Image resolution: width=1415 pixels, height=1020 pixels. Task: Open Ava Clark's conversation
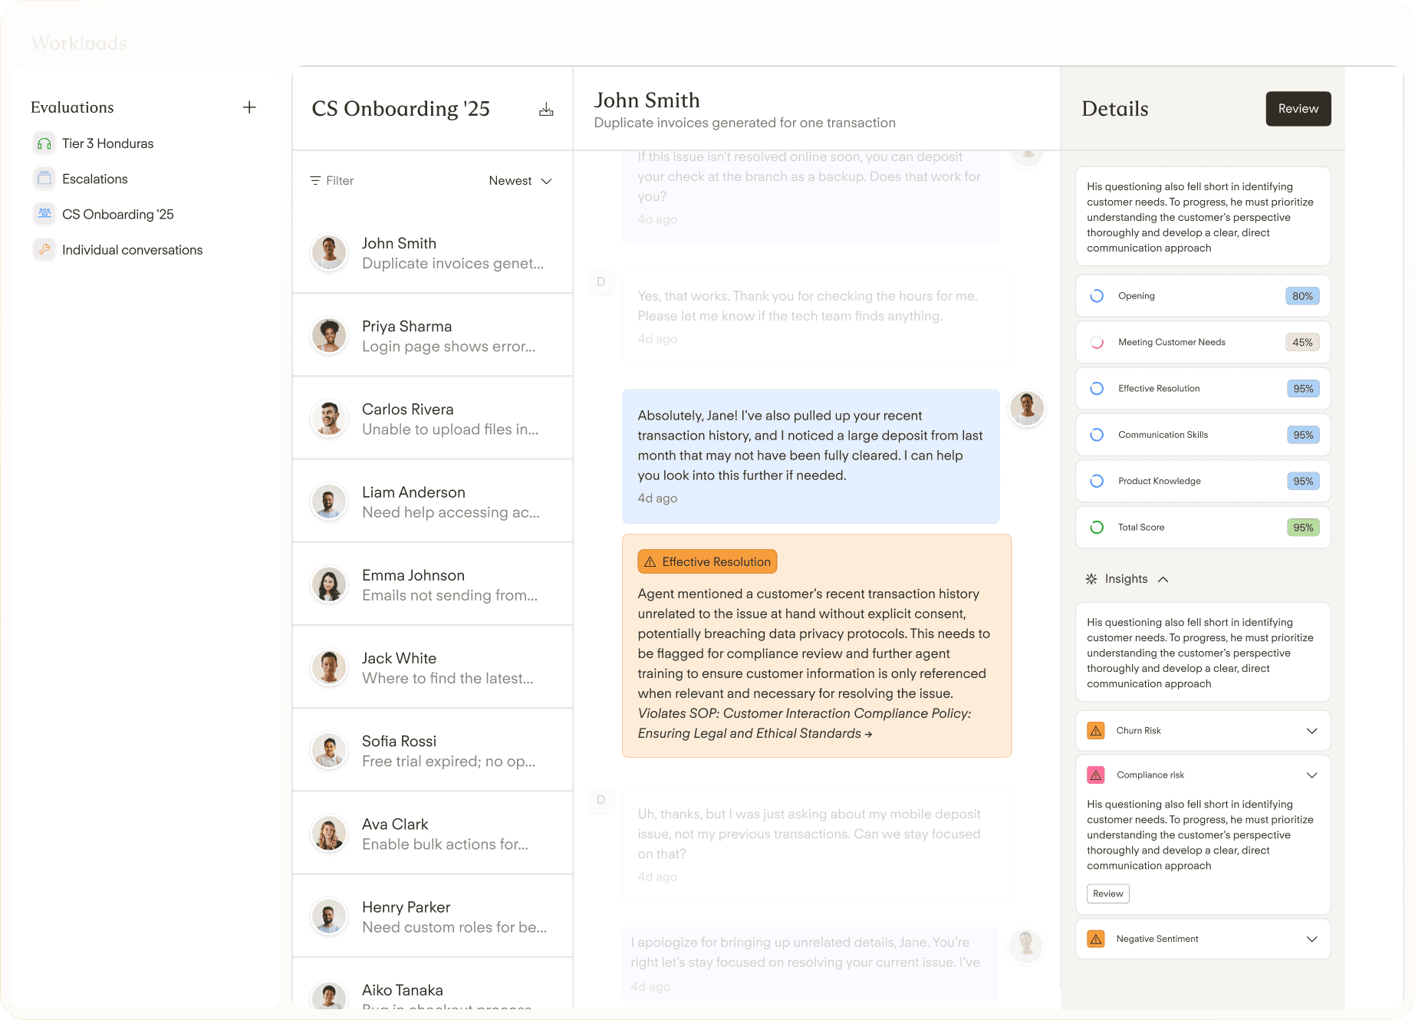[433, 833]
